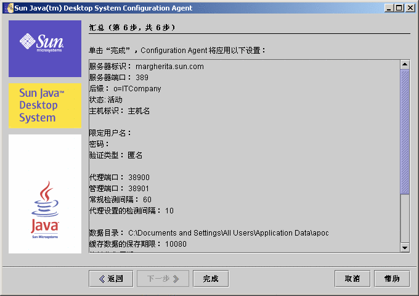This screenshot has height=296, width=419.
Task: Click 完成 to finish configuration
Action: (x=211, y=279)
